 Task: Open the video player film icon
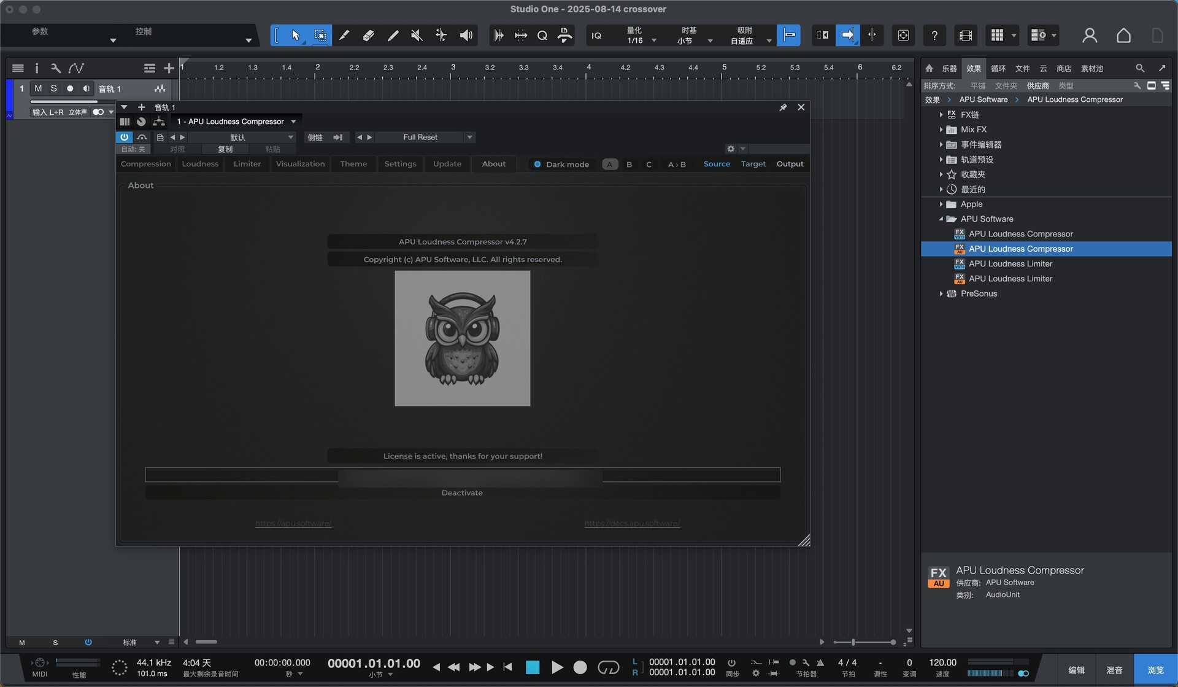[x=966, y=36]
